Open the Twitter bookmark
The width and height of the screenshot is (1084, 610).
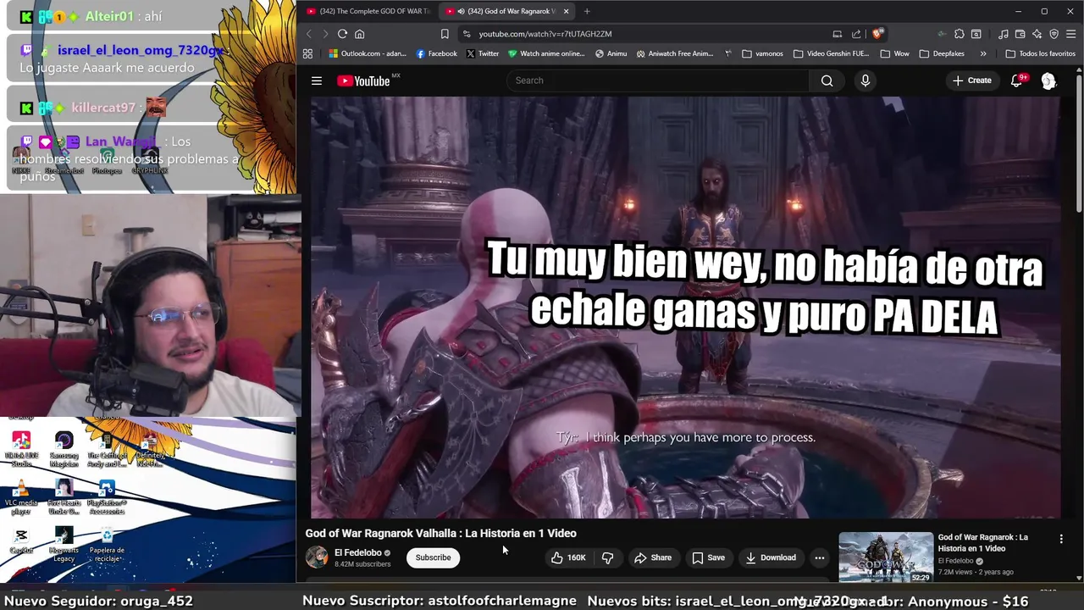[x=482, y=53]
